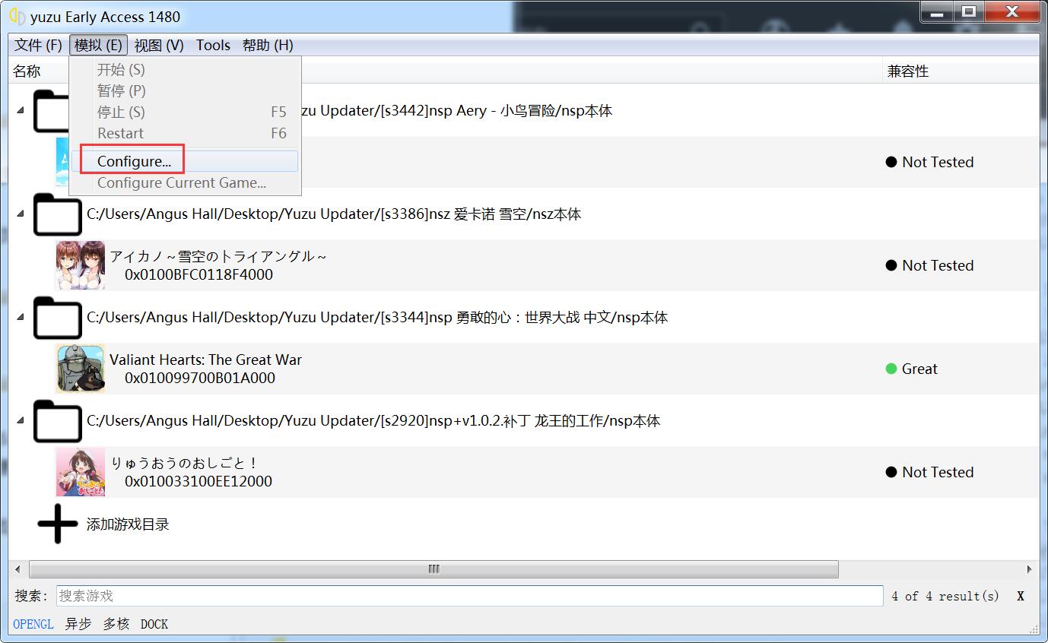Click 添加游戏目录 to add a directory
The height and width of the screenshot is (643, 1048).
[x=128, y=524]
